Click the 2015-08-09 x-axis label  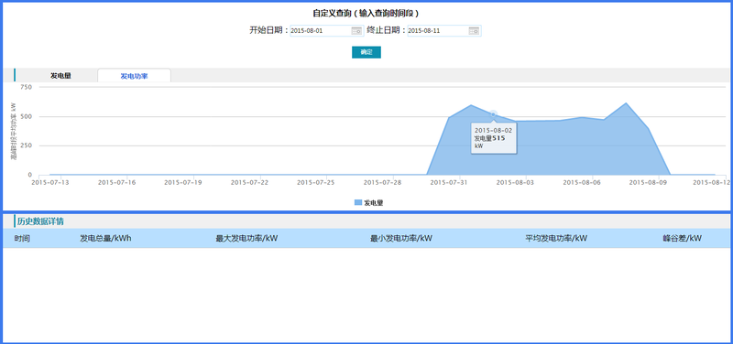click(x=648, y=182)
